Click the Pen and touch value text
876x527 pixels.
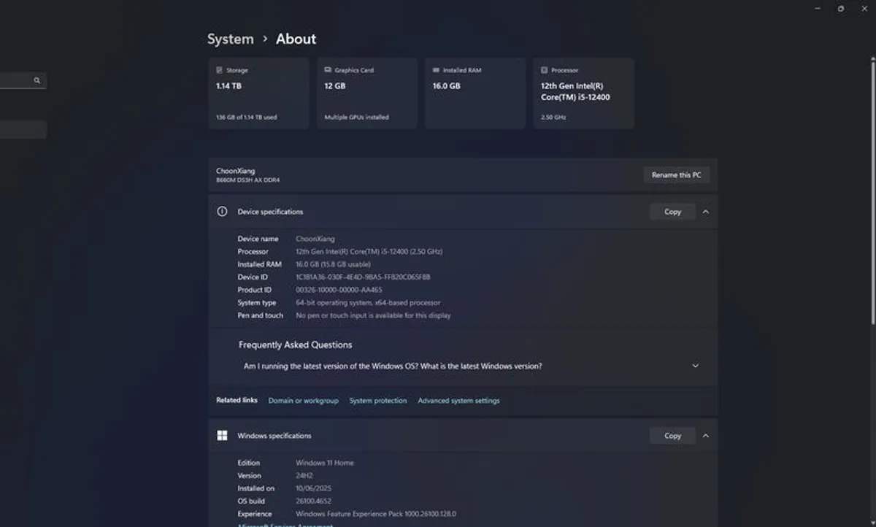[373, 316]
